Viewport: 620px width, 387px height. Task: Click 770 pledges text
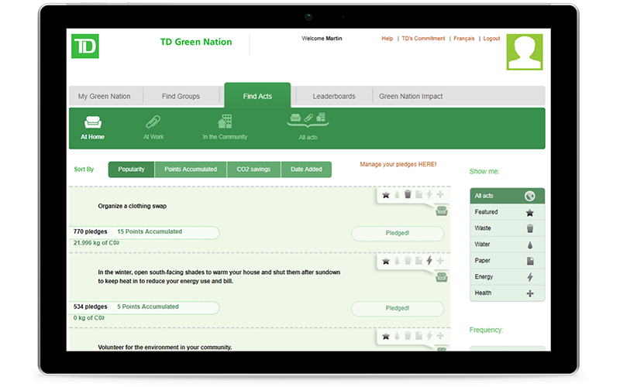coord(90,231)
